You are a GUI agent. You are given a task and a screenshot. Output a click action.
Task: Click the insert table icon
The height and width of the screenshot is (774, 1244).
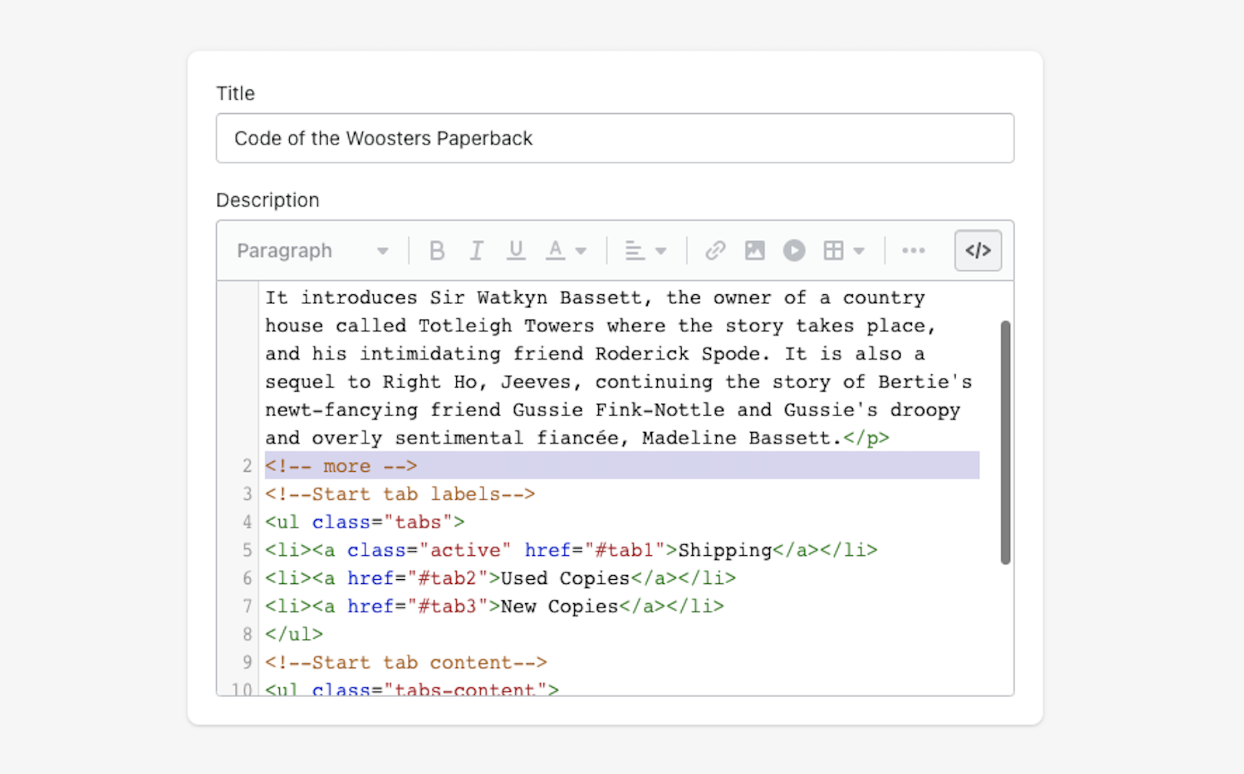coord(834,250)
